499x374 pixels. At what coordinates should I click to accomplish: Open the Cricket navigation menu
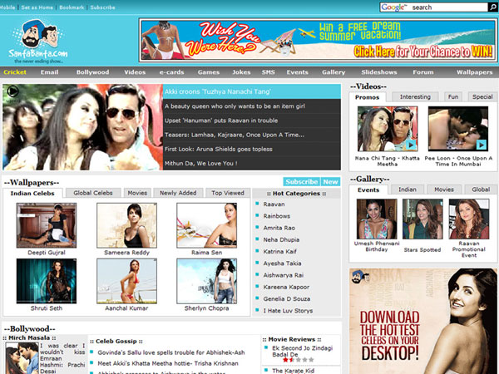click(15, 72)
